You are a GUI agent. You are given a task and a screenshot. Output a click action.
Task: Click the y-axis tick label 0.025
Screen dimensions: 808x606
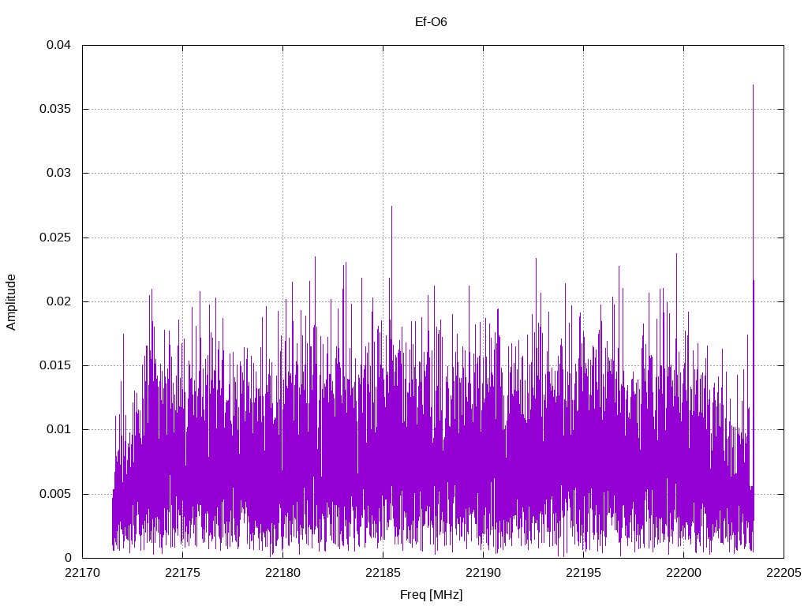(x=55, y=237)
